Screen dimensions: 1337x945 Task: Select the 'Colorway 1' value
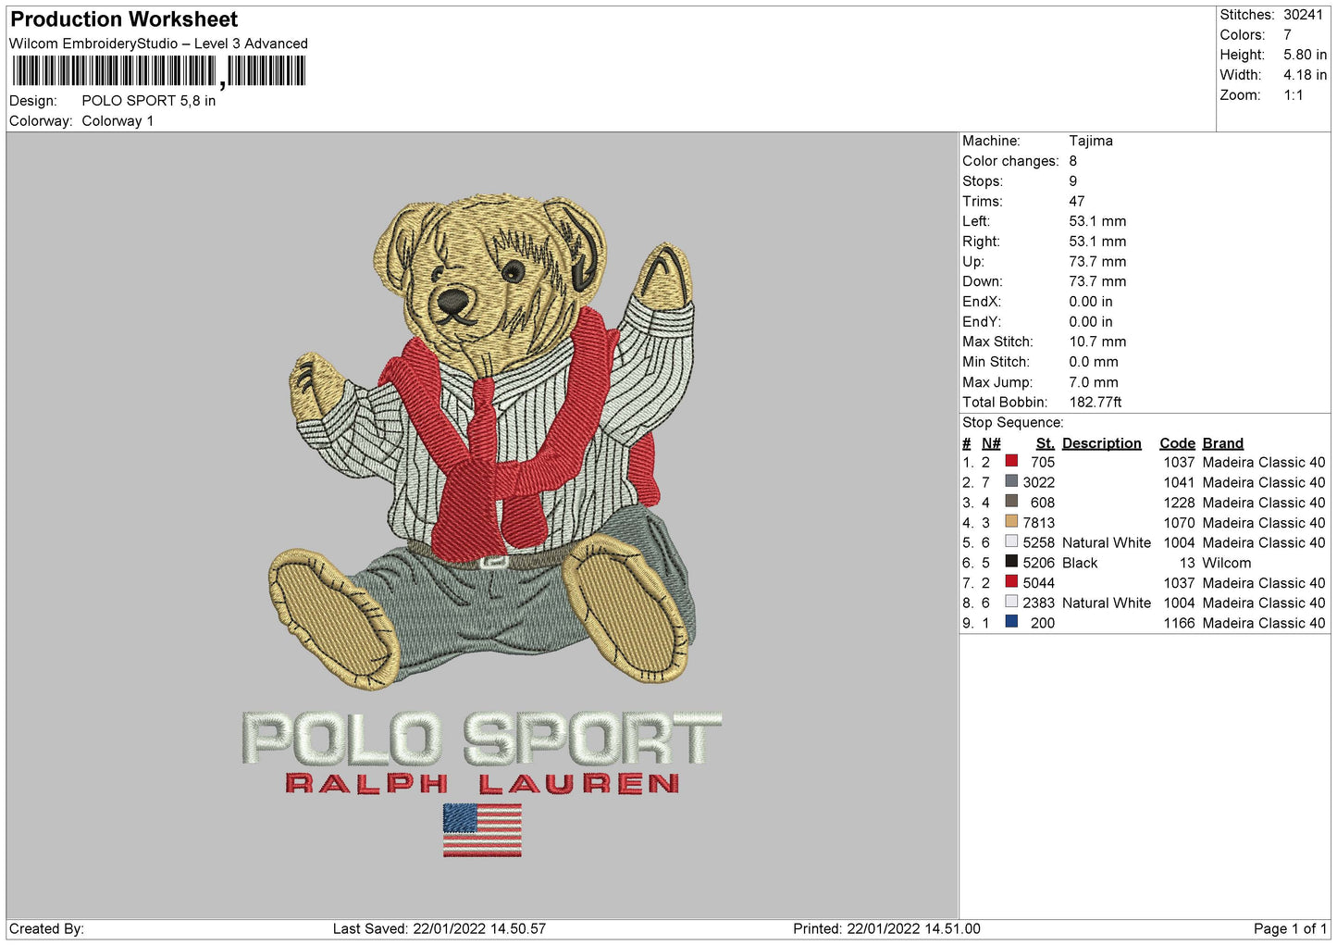(118, 121)
